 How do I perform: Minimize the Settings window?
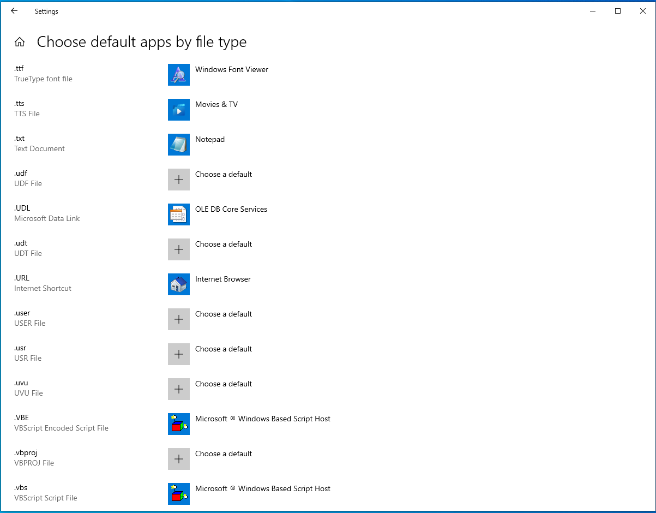(x=593, y=11)
